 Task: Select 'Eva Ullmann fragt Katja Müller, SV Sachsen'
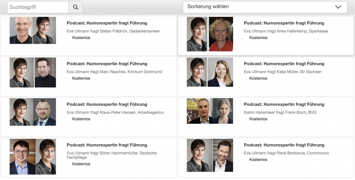[283, 72]
